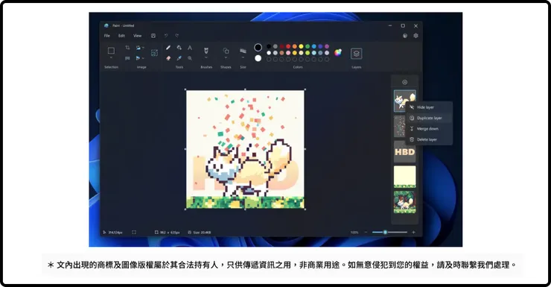The image size is (551, 287).
Task: Toggle the Layers panel button
Action: click(357, 54)
